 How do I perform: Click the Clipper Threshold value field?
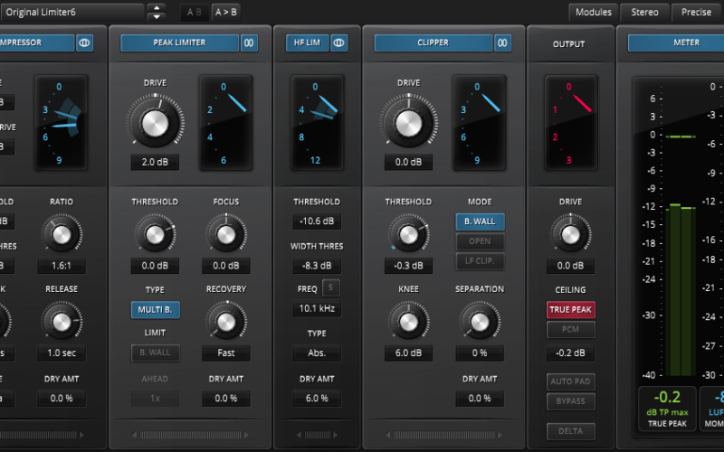407,266
